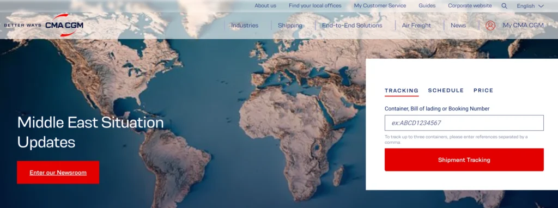This screenshot has width=558, height=208.
Task: Click the CMA CGM logo
Action: [x=64, y=25]
